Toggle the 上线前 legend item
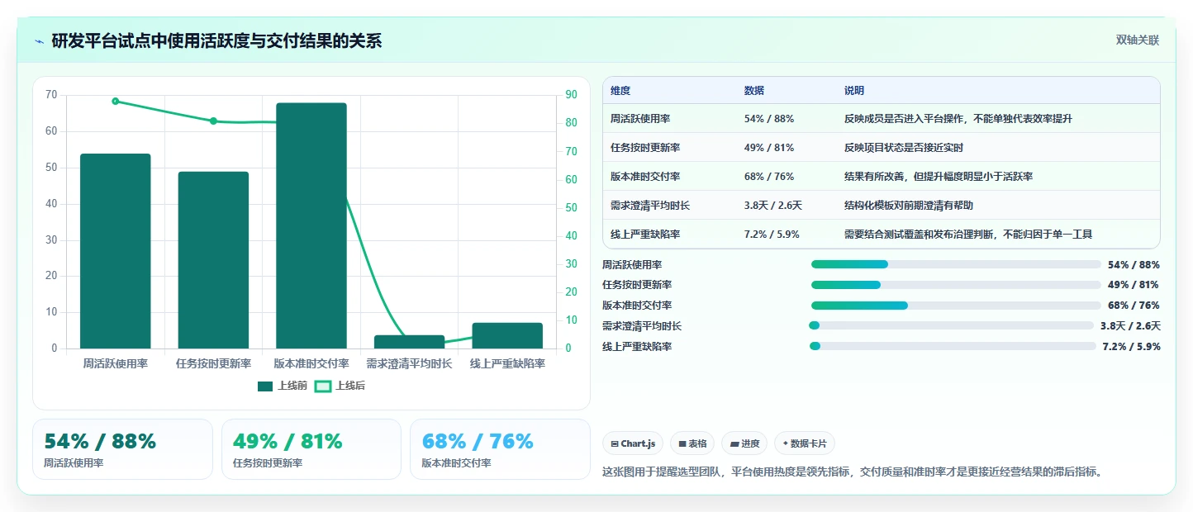Viewport: 1193px width, 512px height. coord(283,386)
